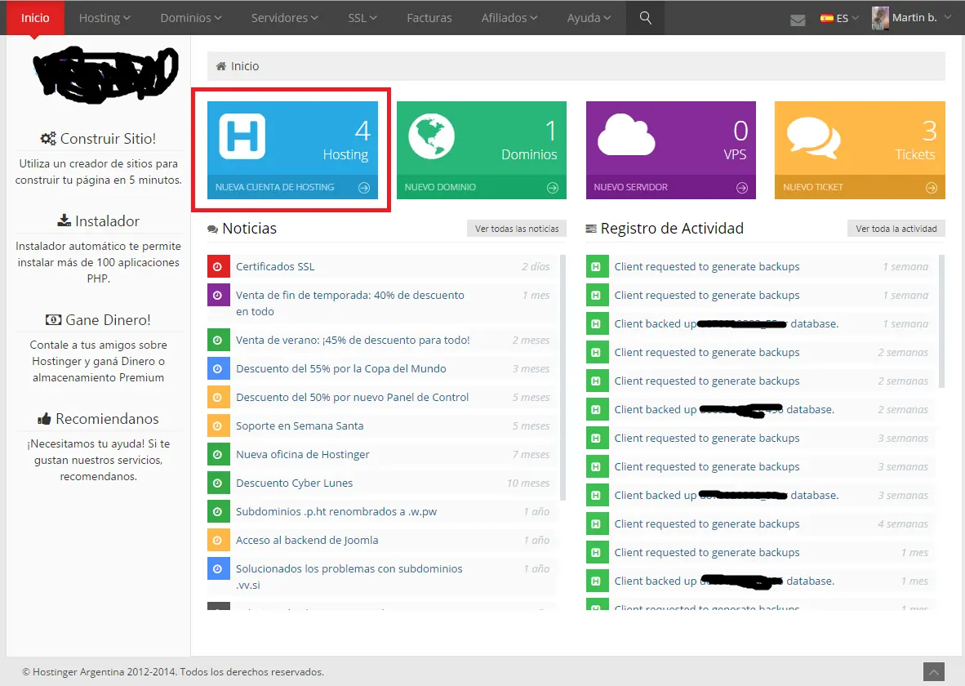Click the Noticias section heading
Screen dimensions: 965x686
pyautogui.click(x=249, y=229)
